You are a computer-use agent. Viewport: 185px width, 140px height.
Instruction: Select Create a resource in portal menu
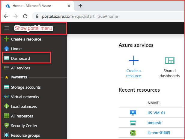(x=26, y=39)
